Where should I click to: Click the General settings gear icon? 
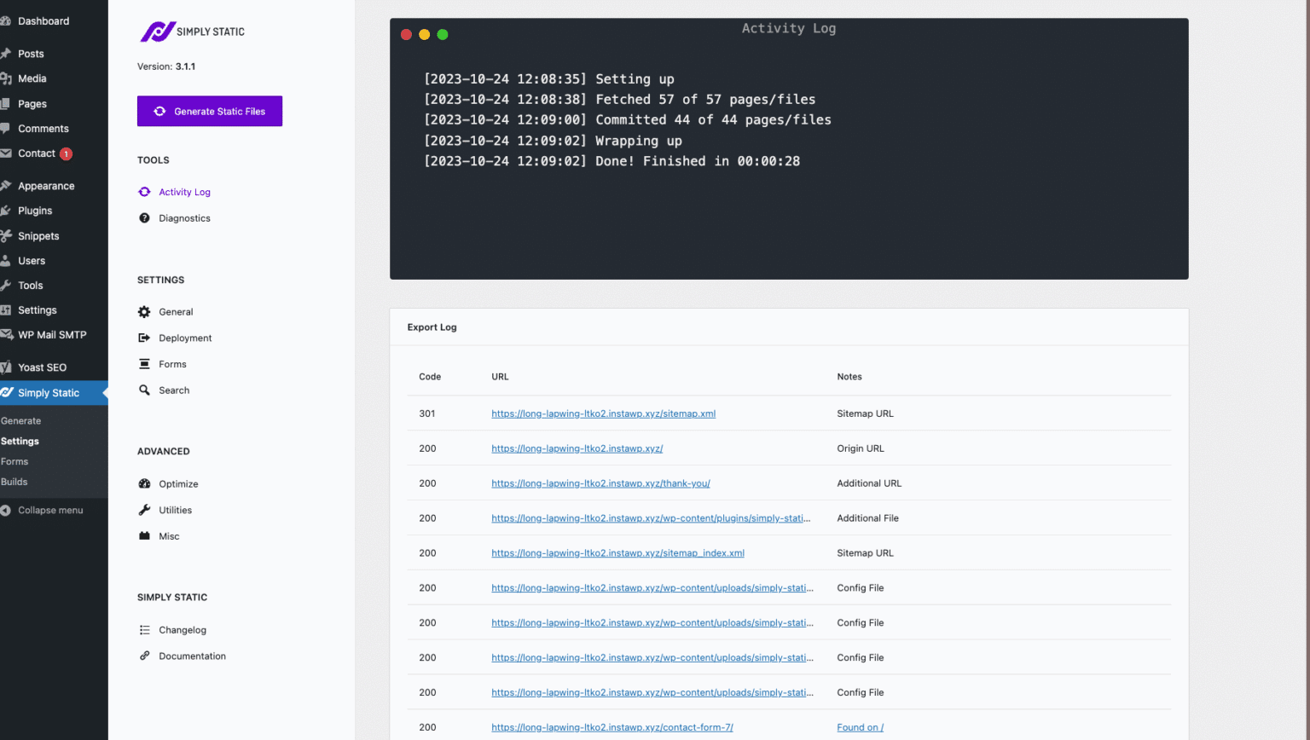[144, 311]
